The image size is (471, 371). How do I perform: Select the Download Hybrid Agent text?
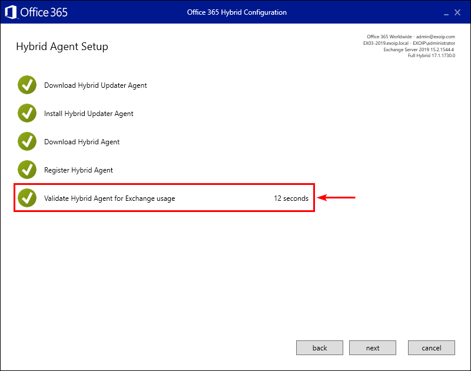82,142
